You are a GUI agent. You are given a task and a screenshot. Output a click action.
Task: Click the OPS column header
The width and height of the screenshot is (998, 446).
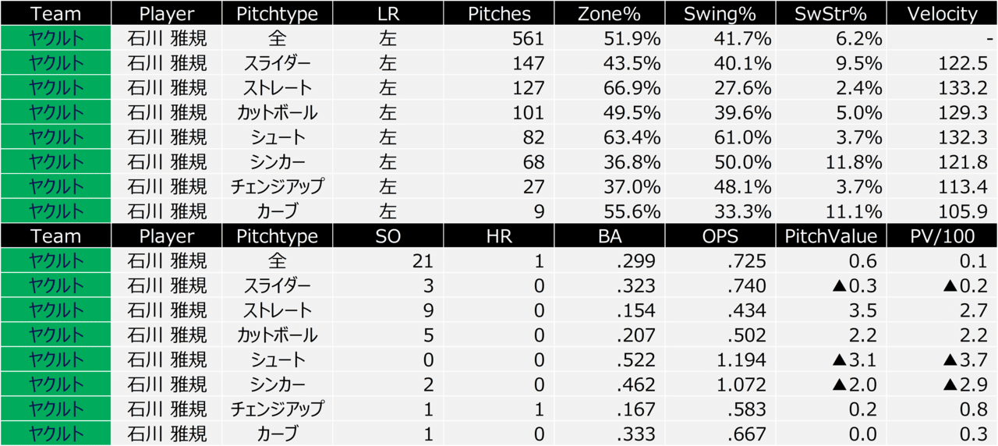tap(721, 236)
